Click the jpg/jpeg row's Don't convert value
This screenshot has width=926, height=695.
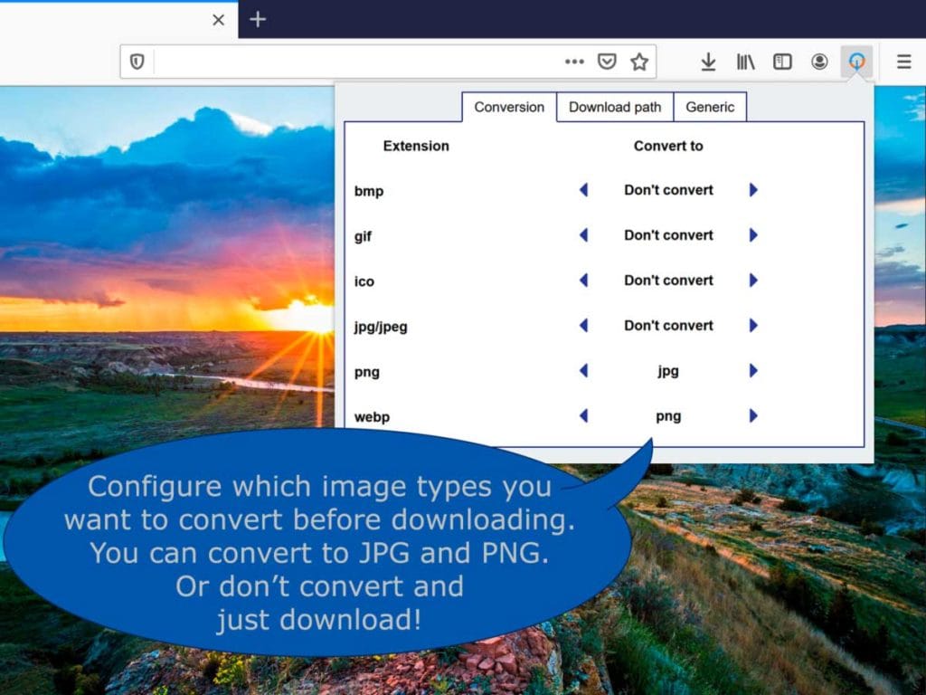(668, 325)
